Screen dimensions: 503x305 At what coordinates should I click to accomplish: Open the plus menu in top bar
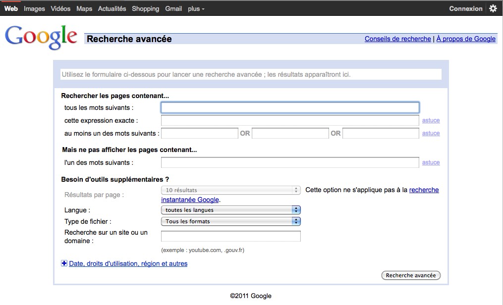[x=196, y=8]
